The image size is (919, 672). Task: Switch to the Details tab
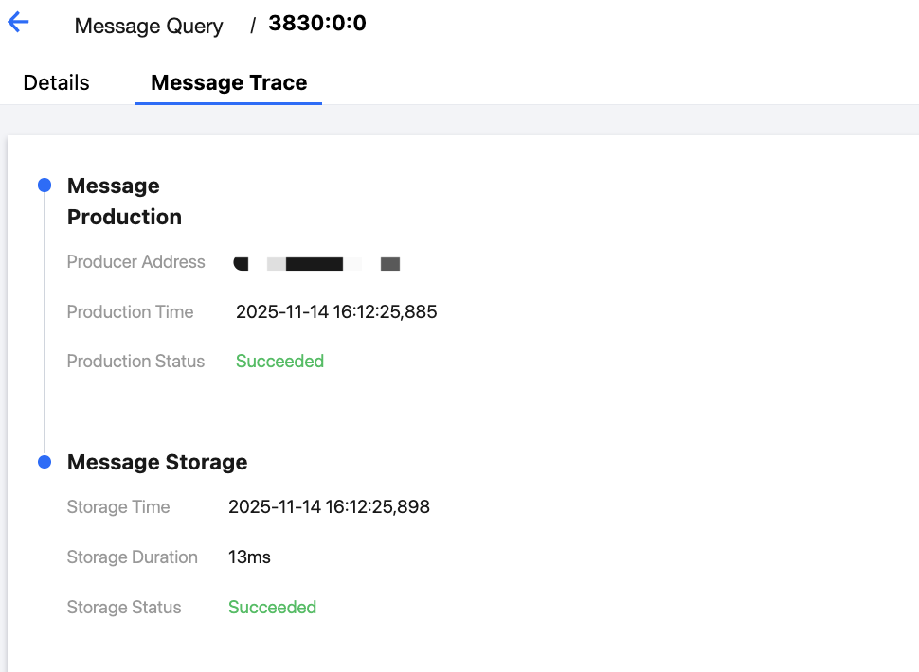56,82
